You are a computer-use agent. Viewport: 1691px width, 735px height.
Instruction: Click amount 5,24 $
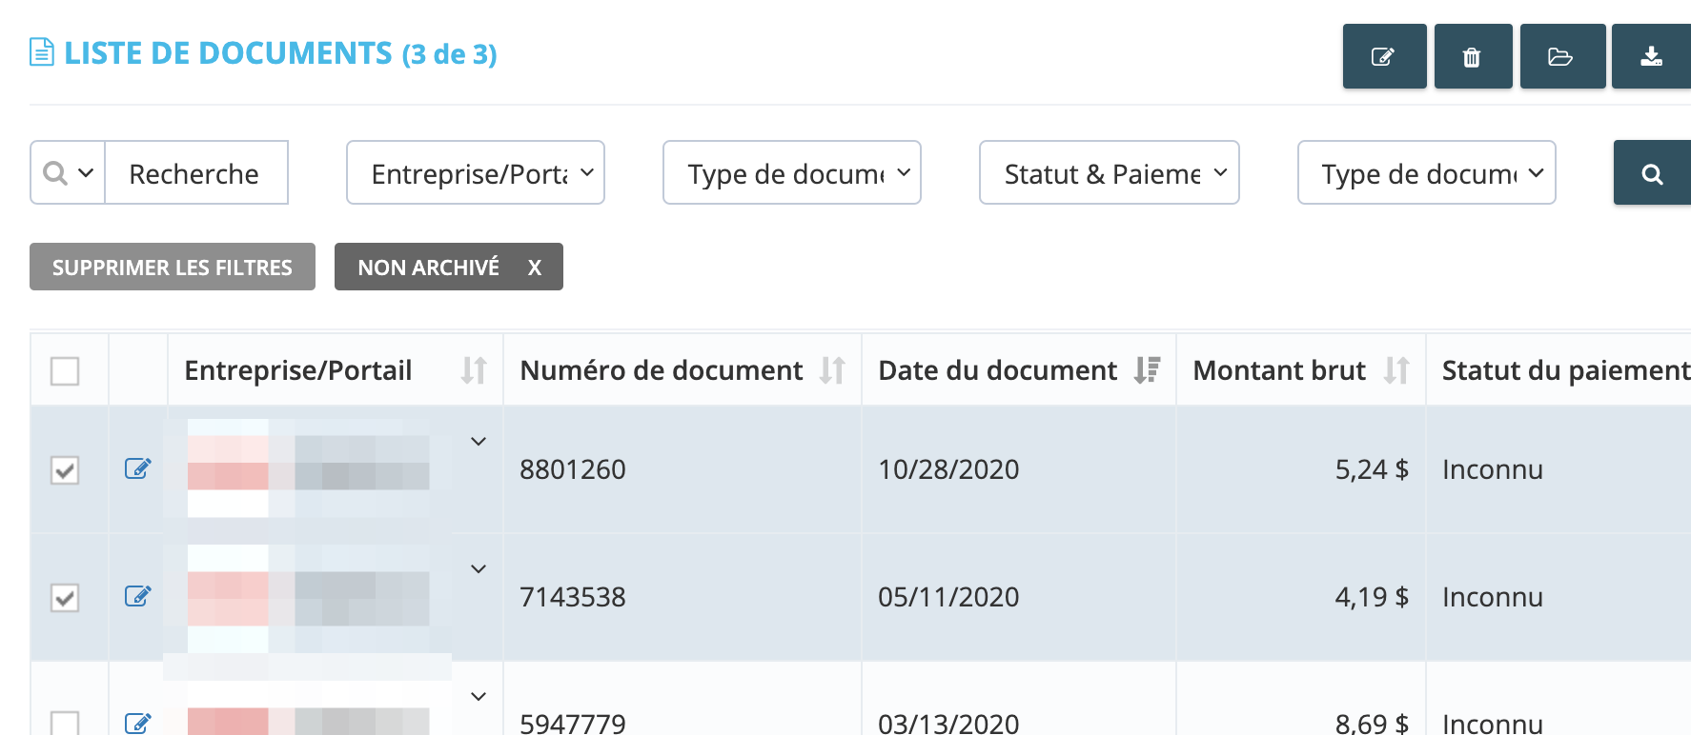pyautogui.click(x=1372, y=469)
